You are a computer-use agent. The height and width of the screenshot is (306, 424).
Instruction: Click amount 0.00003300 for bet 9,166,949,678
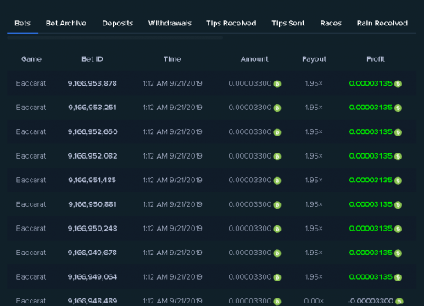pos(250,253)
